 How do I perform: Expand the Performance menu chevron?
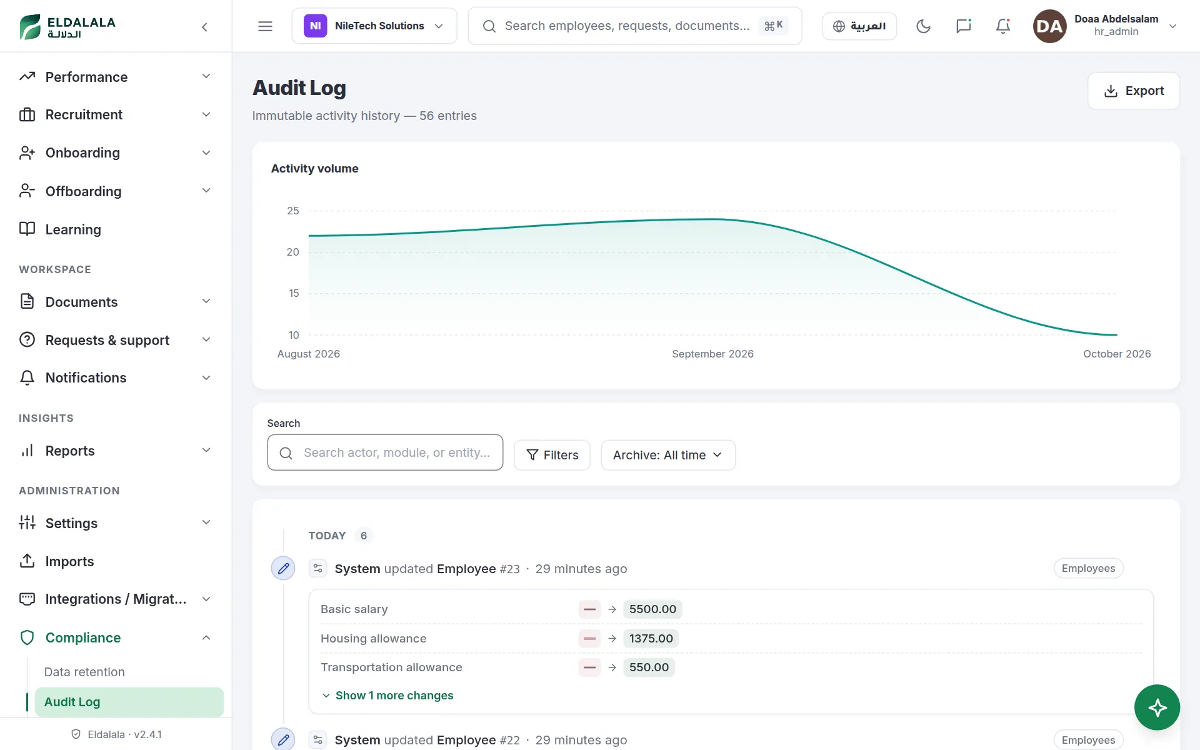(206, 76)
